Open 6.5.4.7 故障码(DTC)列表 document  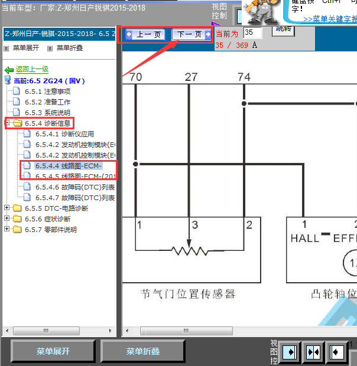75,198
